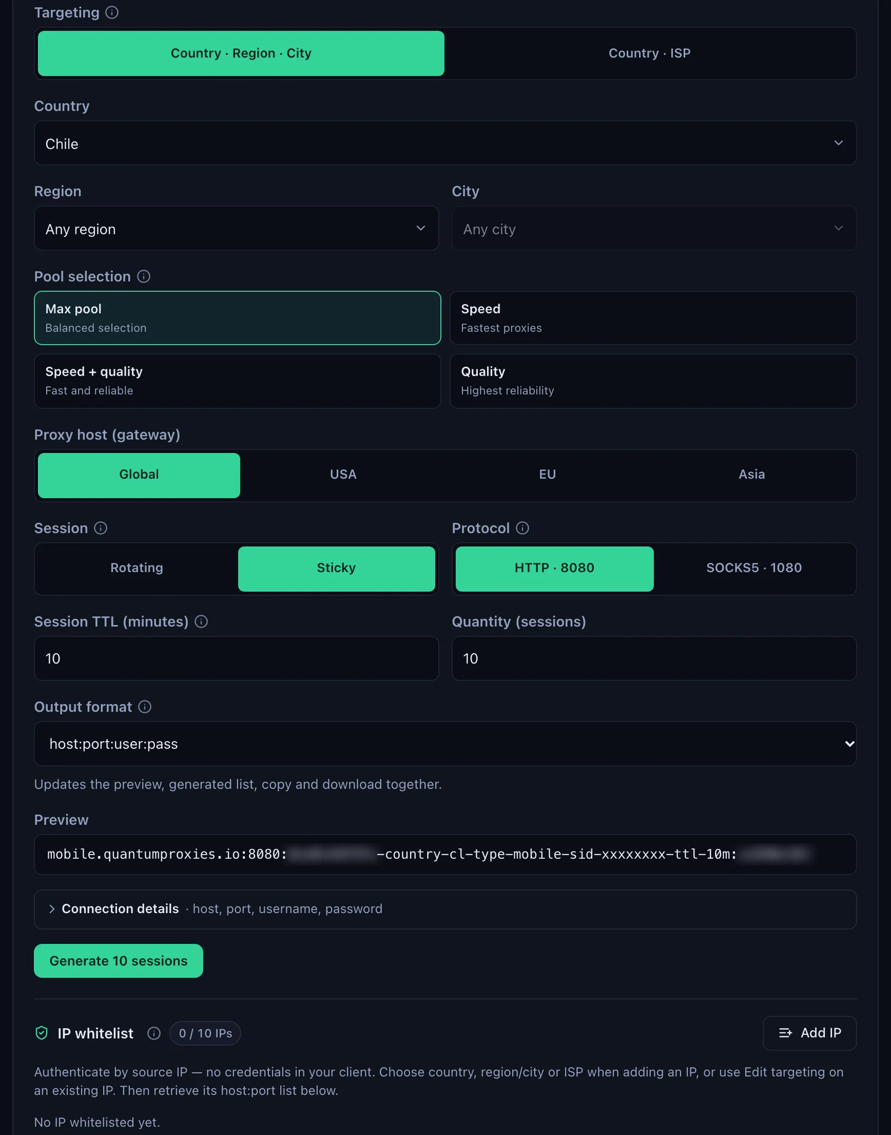
Task: Click the IP whitelist info icon
Action: [154, 1033]
